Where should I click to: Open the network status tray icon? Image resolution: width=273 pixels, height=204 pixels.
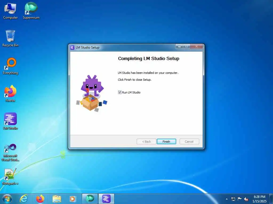[233, 199]
